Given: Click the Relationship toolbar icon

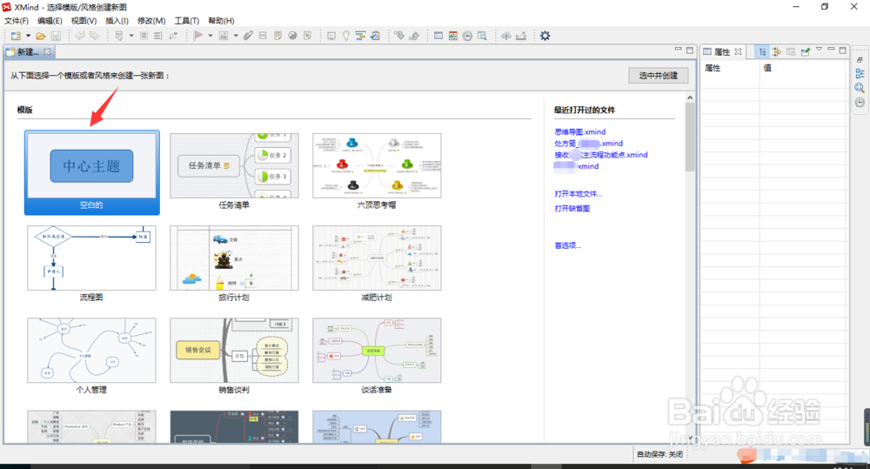Looking at the screenshot, I should click(x=172, y=36).
